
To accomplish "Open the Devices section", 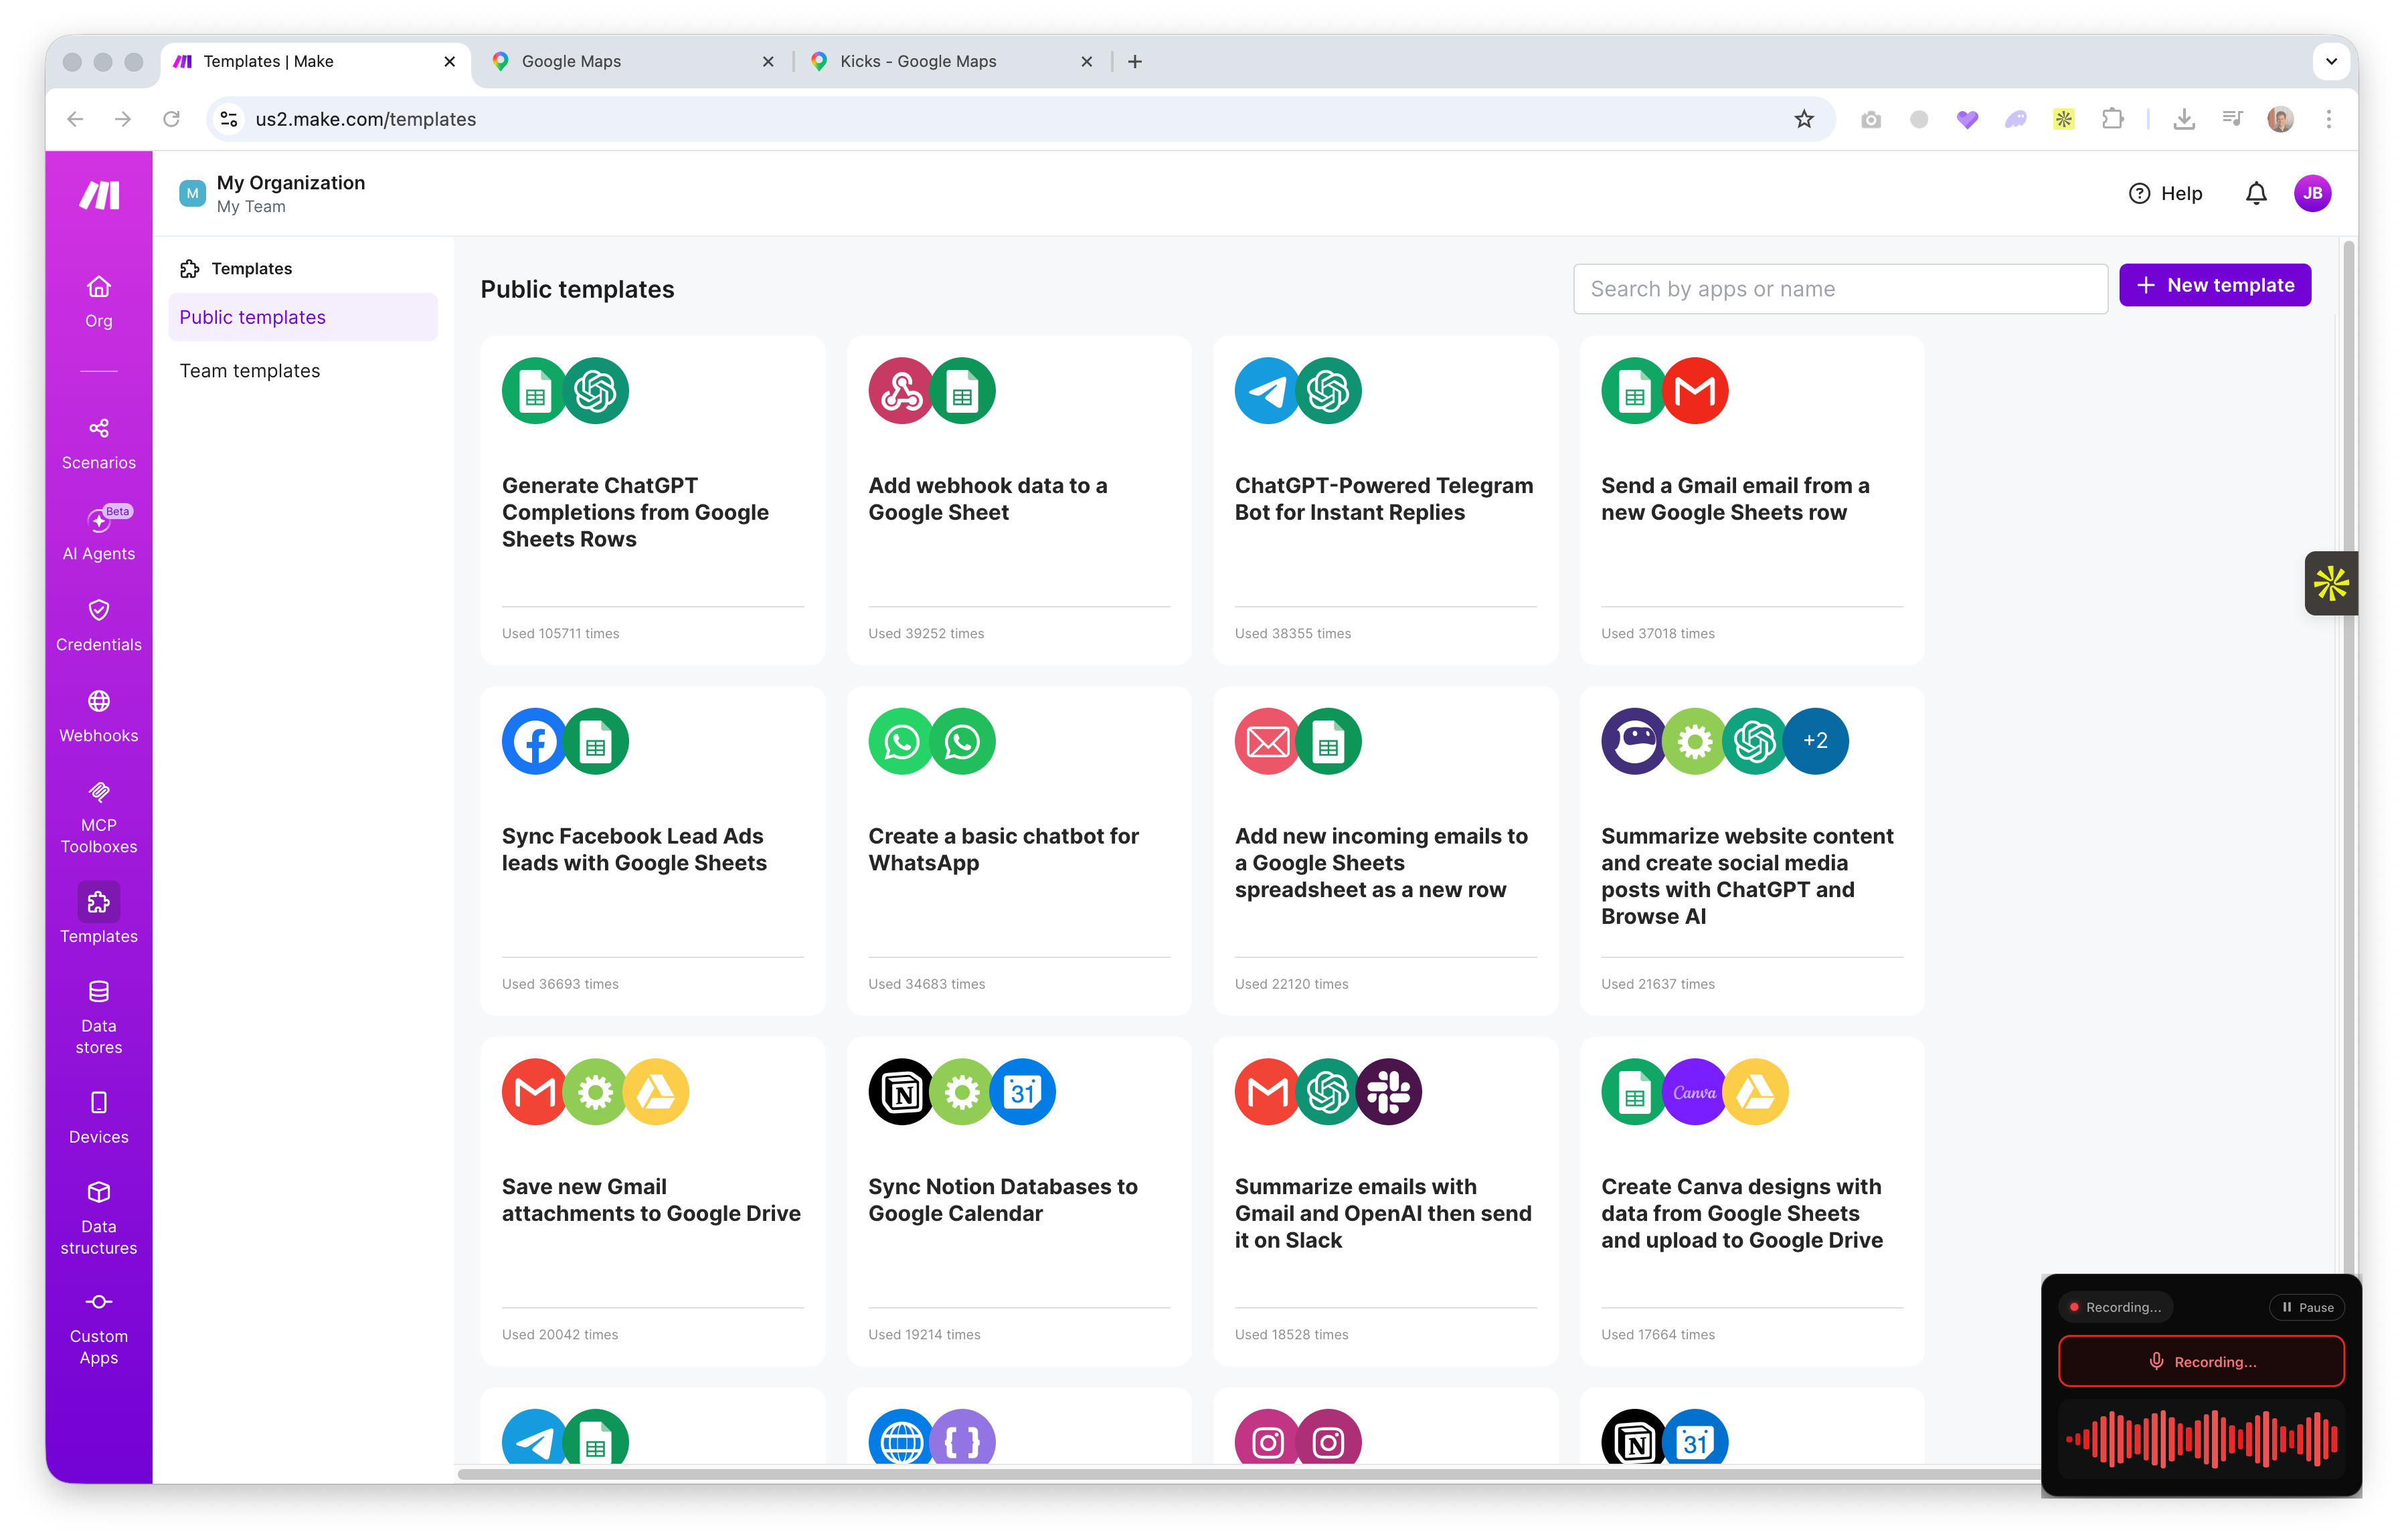I will point(98,1117).
